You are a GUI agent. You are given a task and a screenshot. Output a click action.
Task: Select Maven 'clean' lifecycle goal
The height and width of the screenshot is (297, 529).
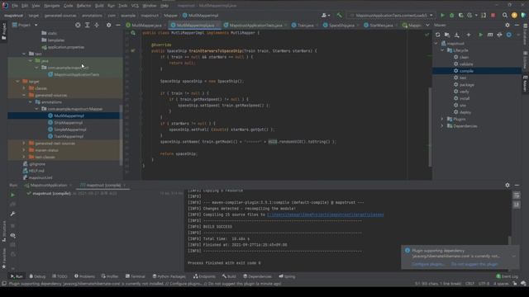464,57
